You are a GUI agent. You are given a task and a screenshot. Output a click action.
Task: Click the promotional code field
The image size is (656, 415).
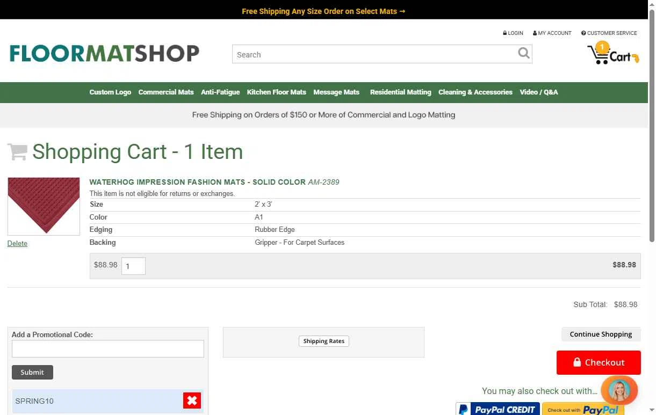108,349
